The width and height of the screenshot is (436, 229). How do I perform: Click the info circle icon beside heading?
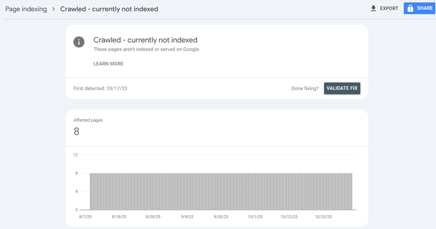click(79, 42)
